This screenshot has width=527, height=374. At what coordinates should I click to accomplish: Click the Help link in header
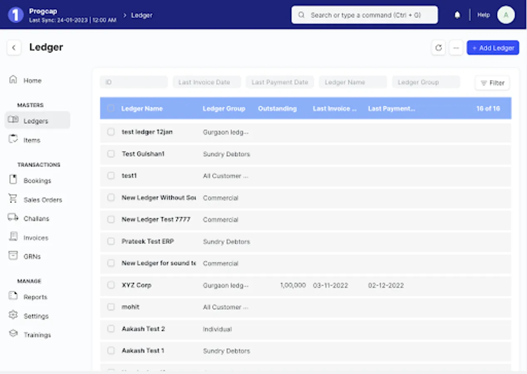[x=483, y=15]
